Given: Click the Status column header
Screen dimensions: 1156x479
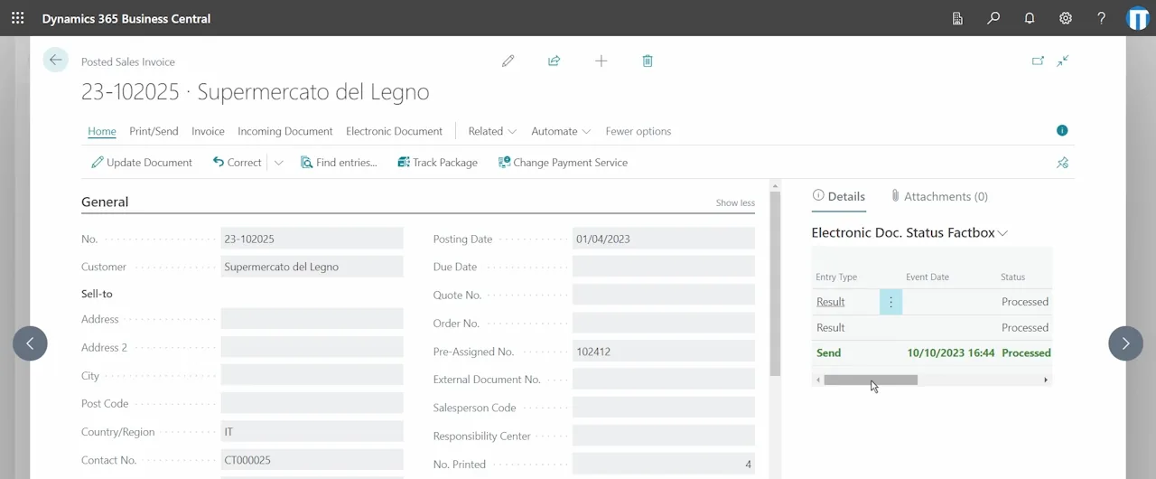Looking at the screenshot, I should (1012, 277).
